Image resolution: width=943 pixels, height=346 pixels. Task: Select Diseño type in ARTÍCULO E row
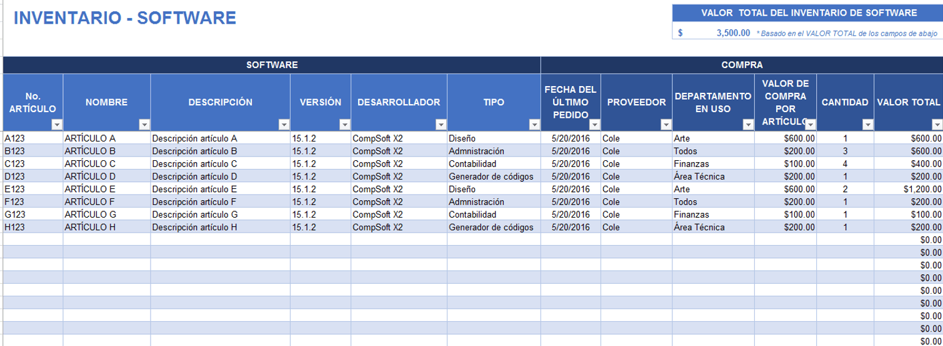[494, 189]
